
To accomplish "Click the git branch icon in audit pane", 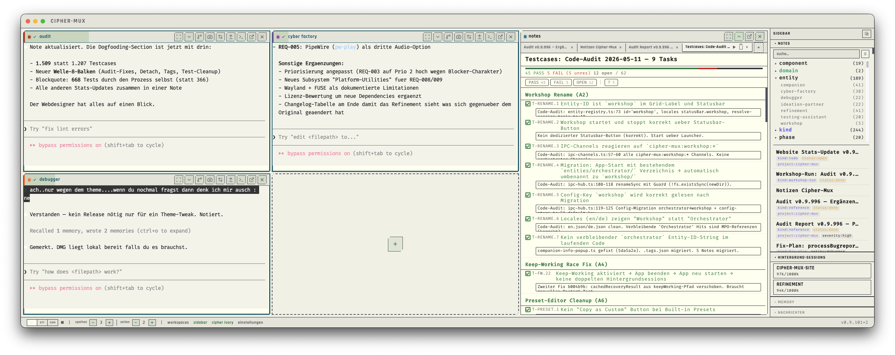I will [200, 37].
